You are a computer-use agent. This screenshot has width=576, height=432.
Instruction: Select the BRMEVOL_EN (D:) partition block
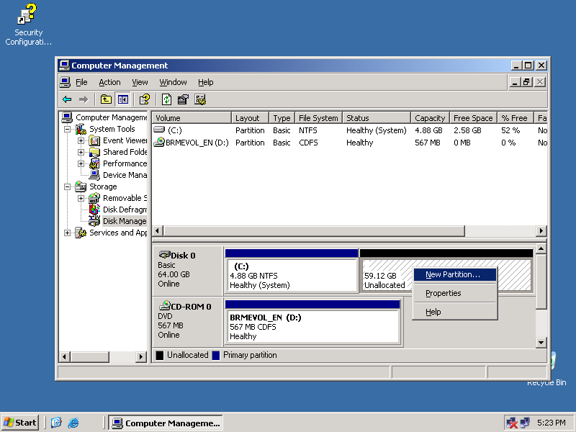[312, 323]
